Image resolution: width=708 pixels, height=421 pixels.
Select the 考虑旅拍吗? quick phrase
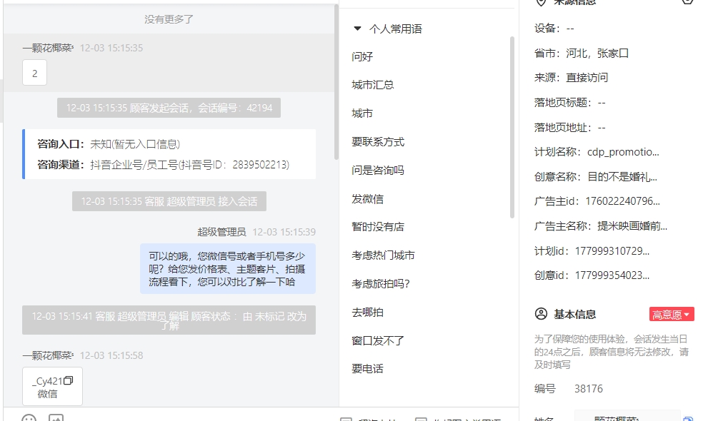[381, 284]
